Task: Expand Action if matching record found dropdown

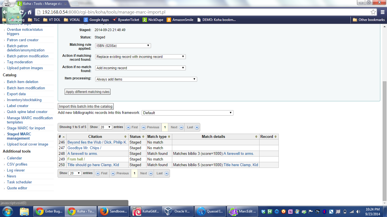Action: (x=140, y=57)
